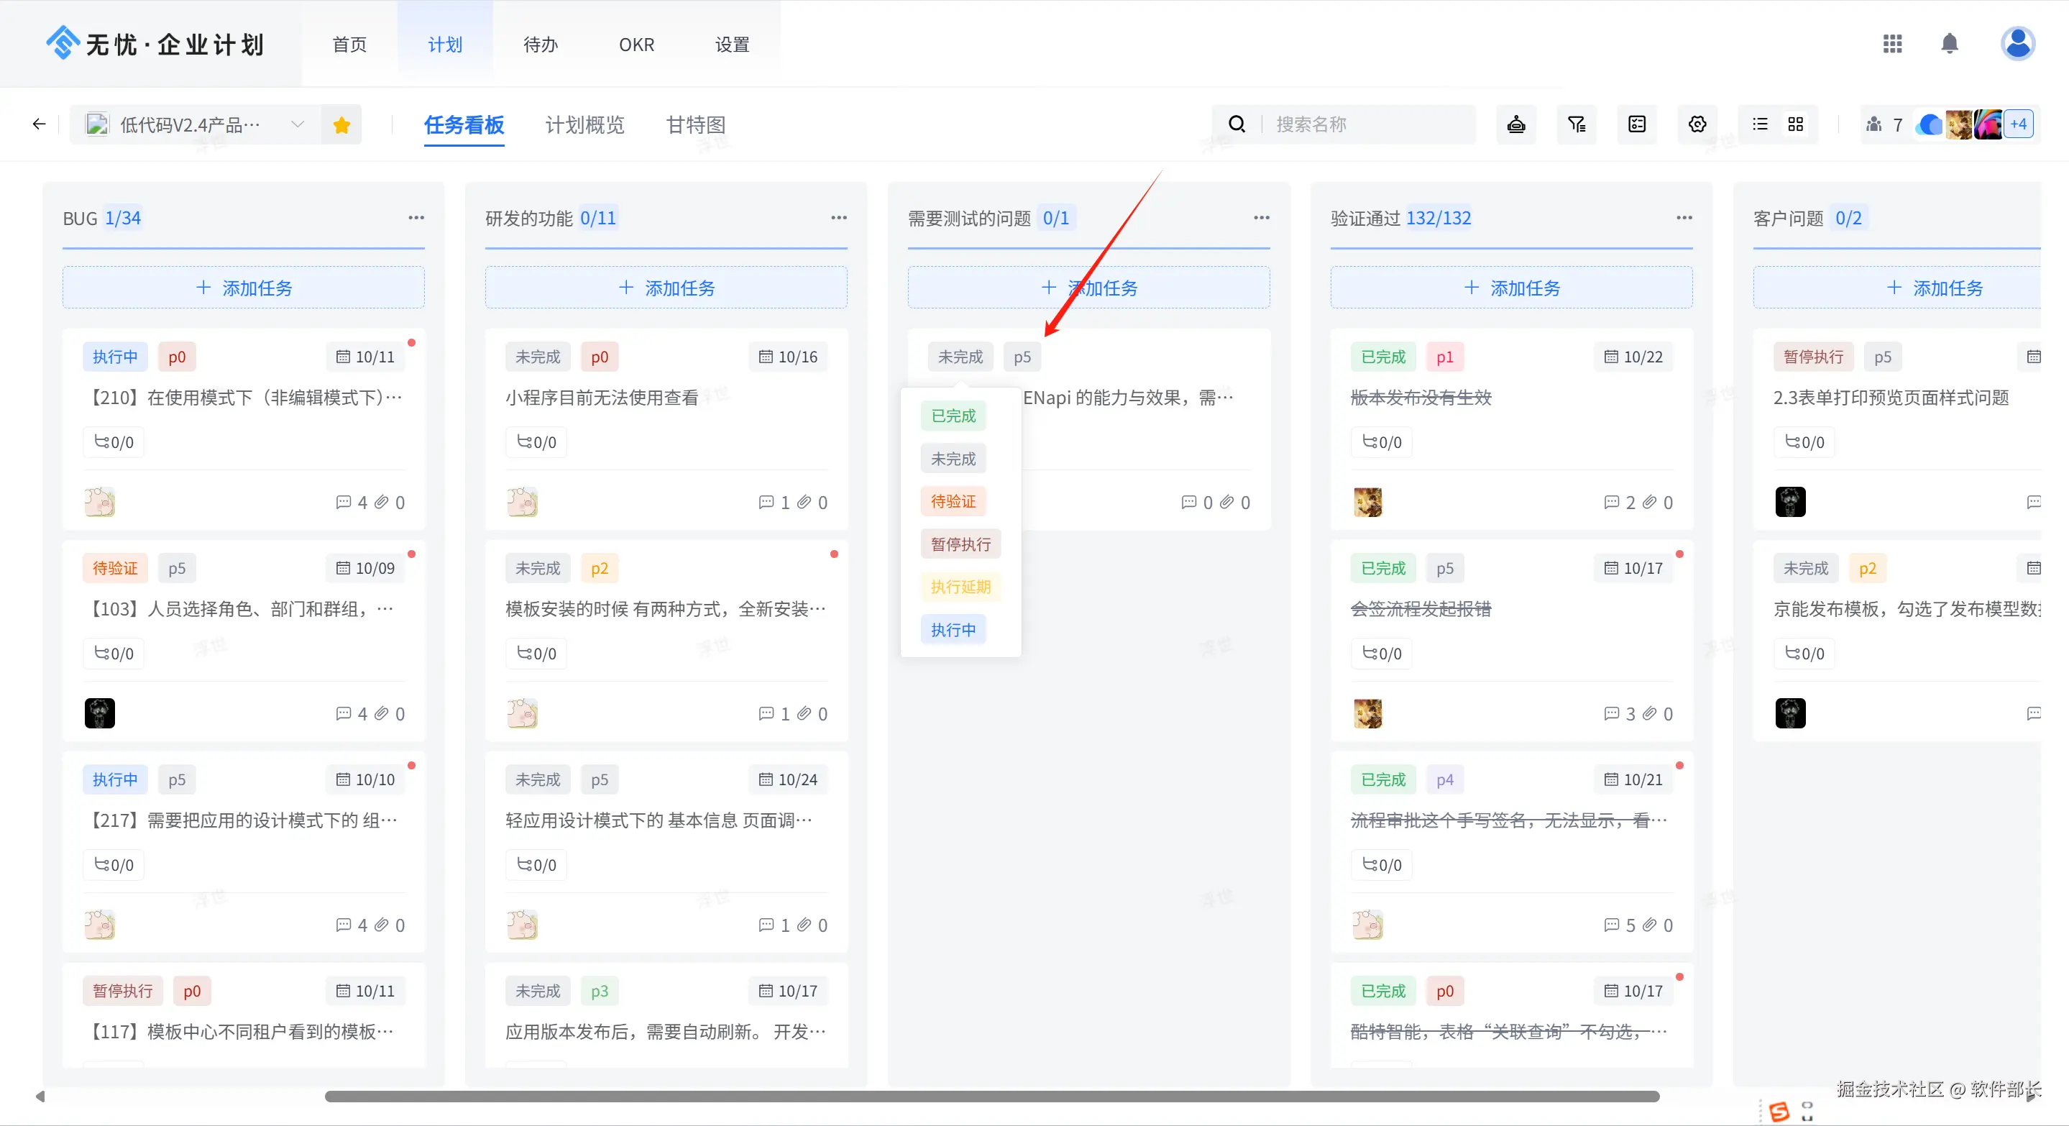Click the +4 more members button
This screenshot has height=1126, width=2069.
[x=2017, y=124]
